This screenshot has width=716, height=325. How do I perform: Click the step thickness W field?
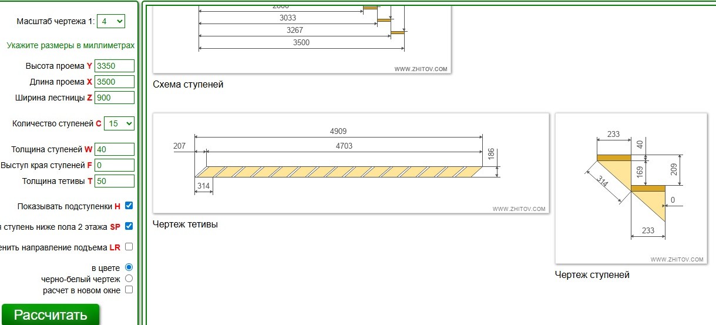pos(114,149)
